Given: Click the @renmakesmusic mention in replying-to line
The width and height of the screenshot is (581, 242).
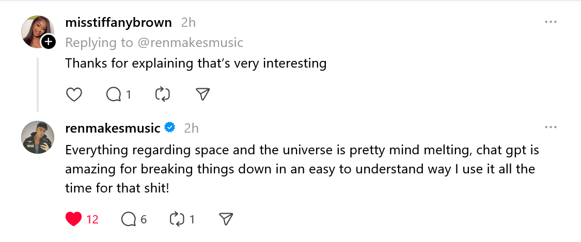Looking at the screenshot, I should (190, 42).
